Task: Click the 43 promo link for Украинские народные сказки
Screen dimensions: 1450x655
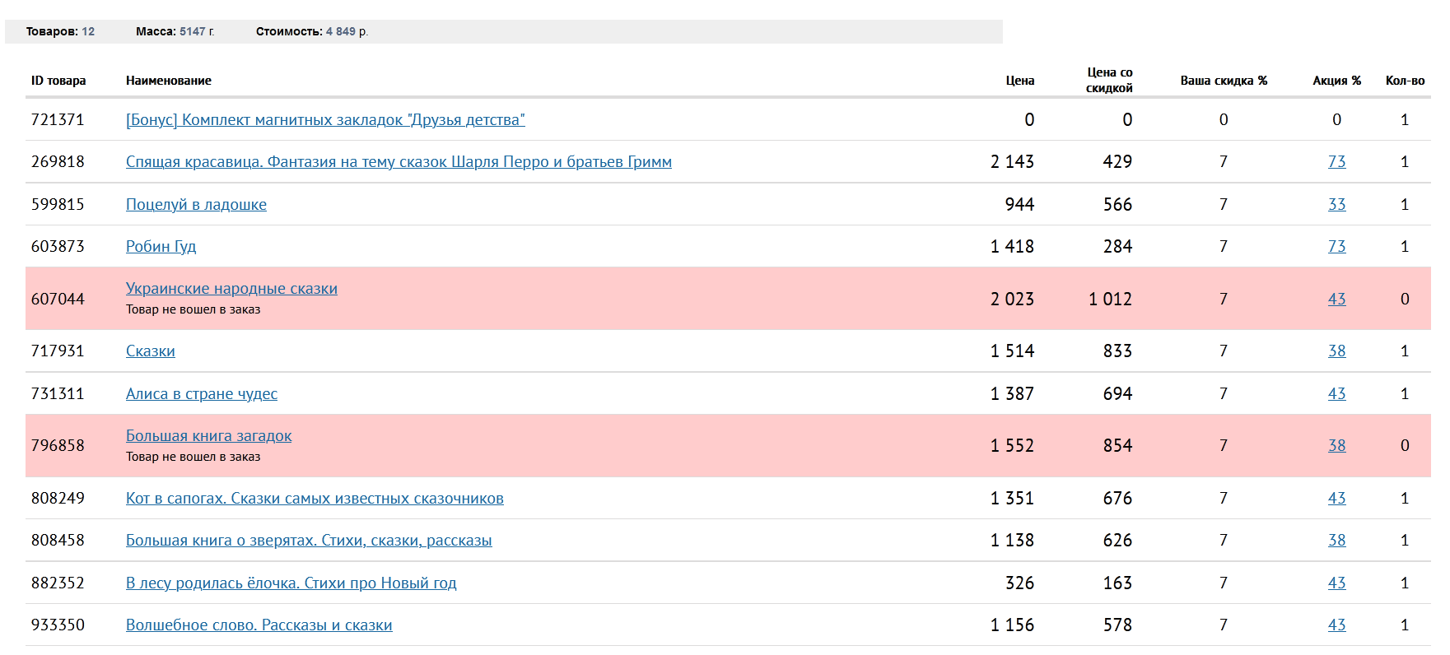Action: [x=1336, y=300]
